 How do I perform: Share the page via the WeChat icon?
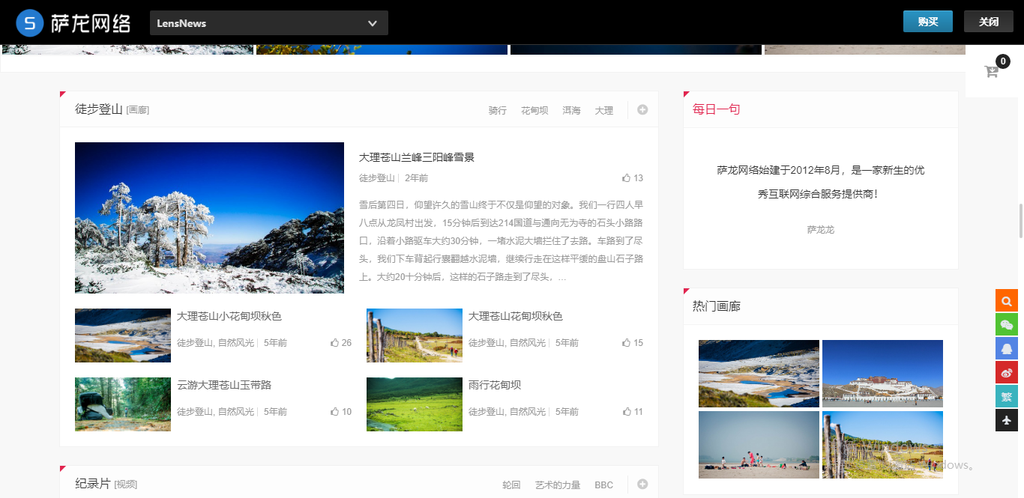tap(1007, 324)
